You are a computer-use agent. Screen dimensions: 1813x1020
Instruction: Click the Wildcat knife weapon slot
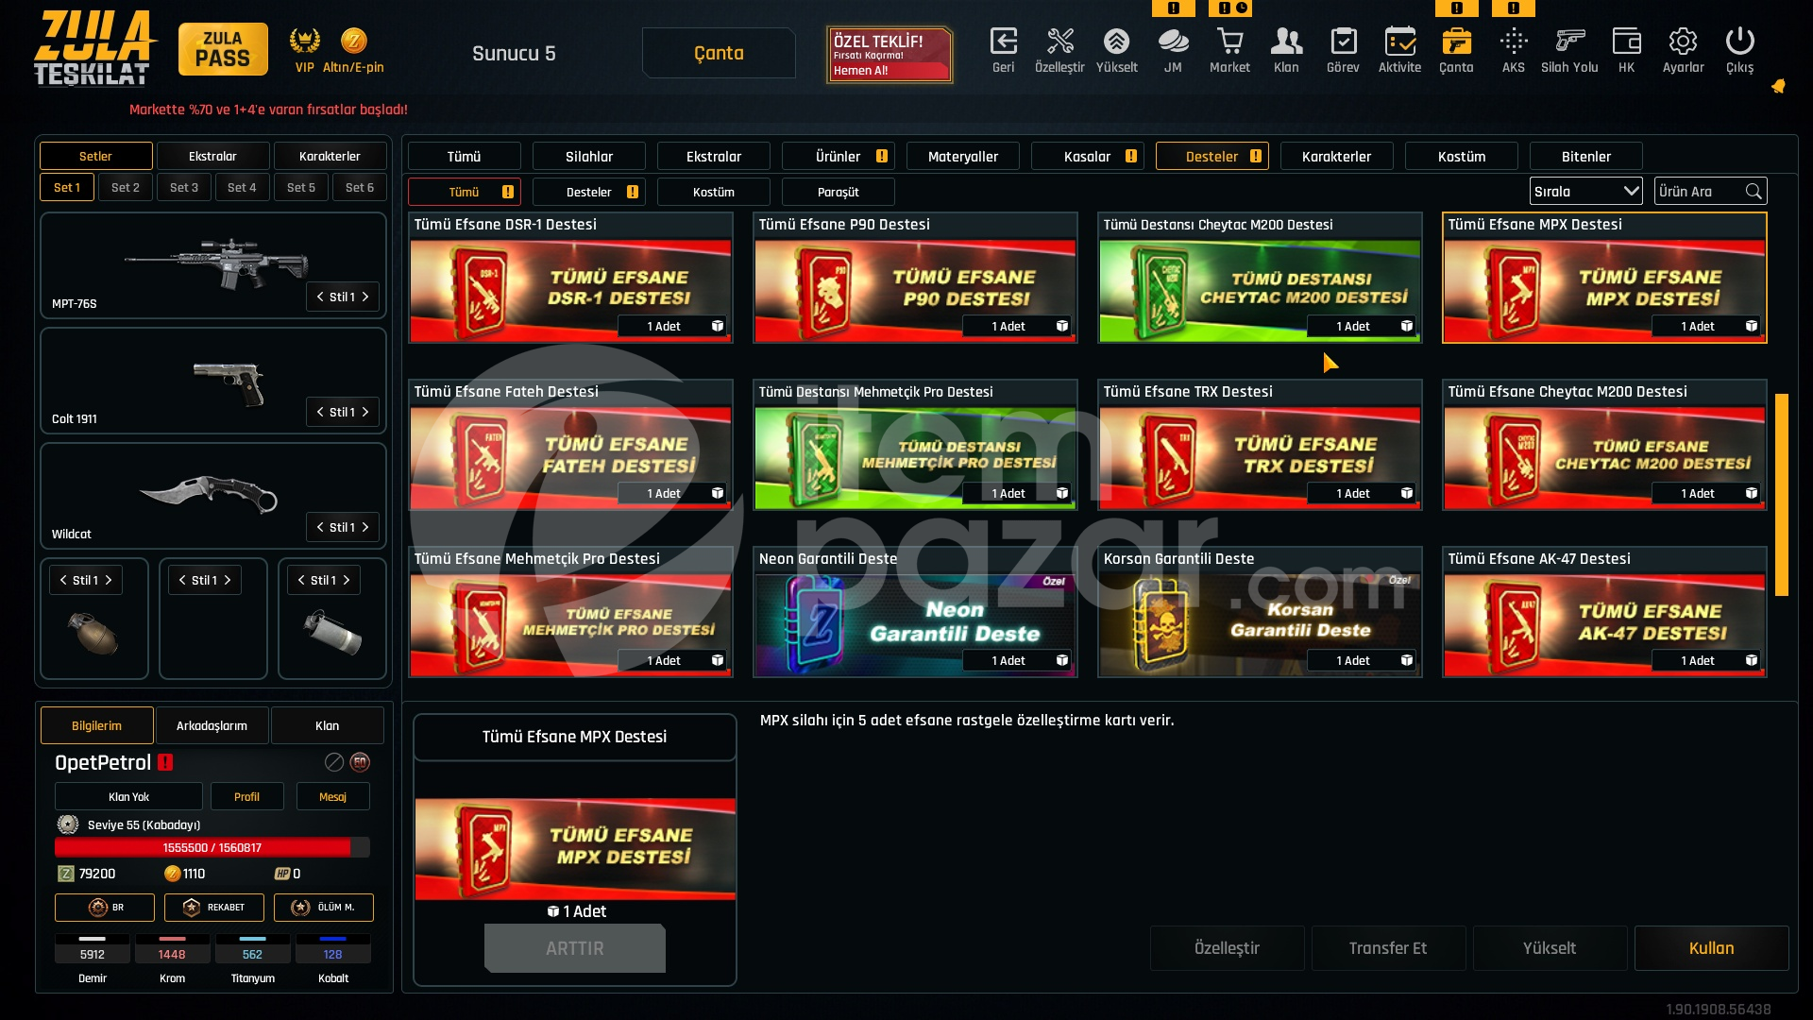click(x=213, y=496)
